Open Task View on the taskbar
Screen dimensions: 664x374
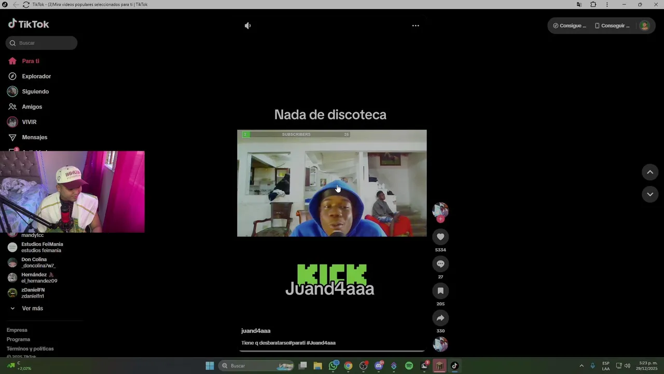[303, 366]
